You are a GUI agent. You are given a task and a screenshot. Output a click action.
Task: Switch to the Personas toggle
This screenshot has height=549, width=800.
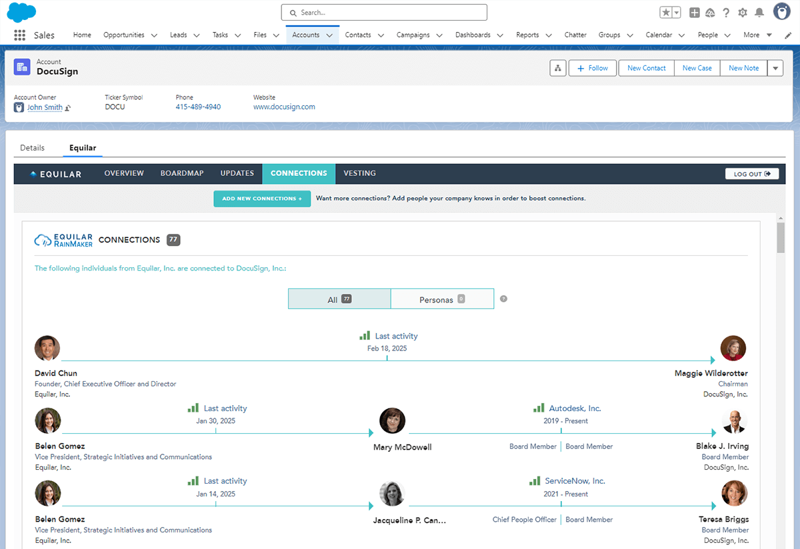(x=442, y=299)
